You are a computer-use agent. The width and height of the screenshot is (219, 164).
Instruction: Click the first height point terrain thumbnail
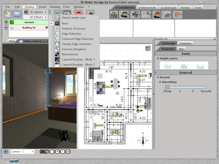pyautogui.click(x=168, y=66)
